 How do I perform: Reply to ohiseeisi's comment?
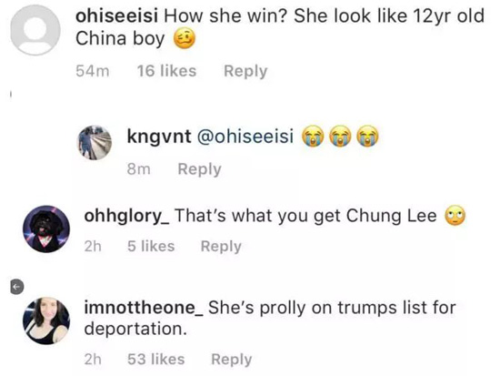click(245, 71)
